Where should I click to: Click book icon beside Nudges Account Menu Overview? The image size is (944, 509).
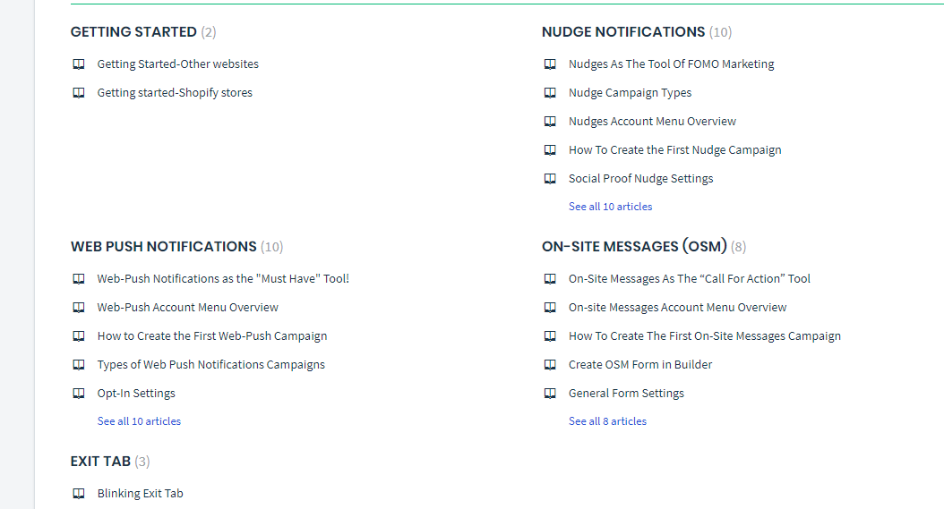(x=550, y=122)
